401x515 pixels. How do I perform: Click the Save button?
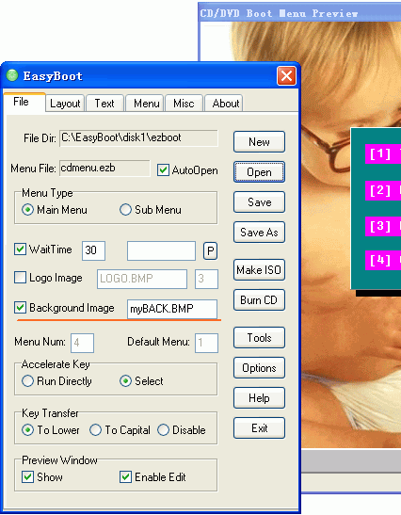click(x=259, y=202)
